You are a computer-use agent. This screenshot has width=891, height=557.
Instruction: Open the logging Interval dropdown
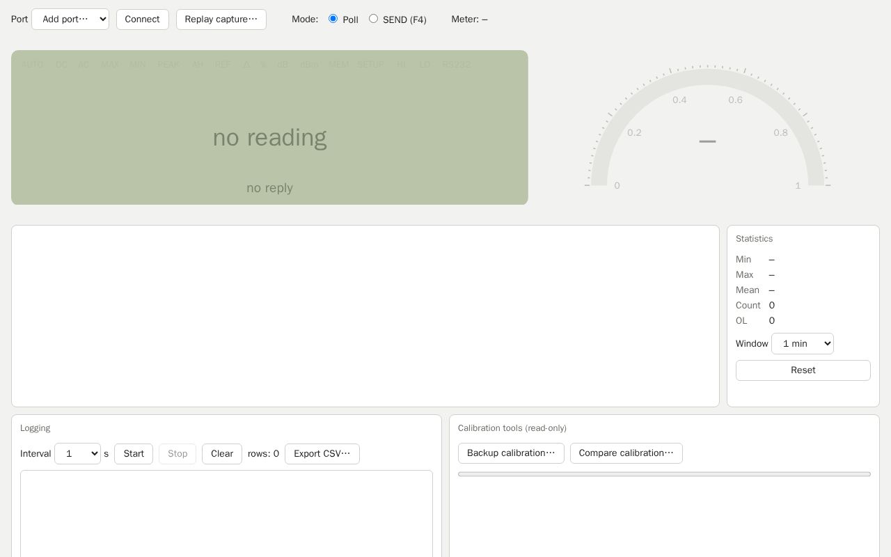click(x=77, y=454)
